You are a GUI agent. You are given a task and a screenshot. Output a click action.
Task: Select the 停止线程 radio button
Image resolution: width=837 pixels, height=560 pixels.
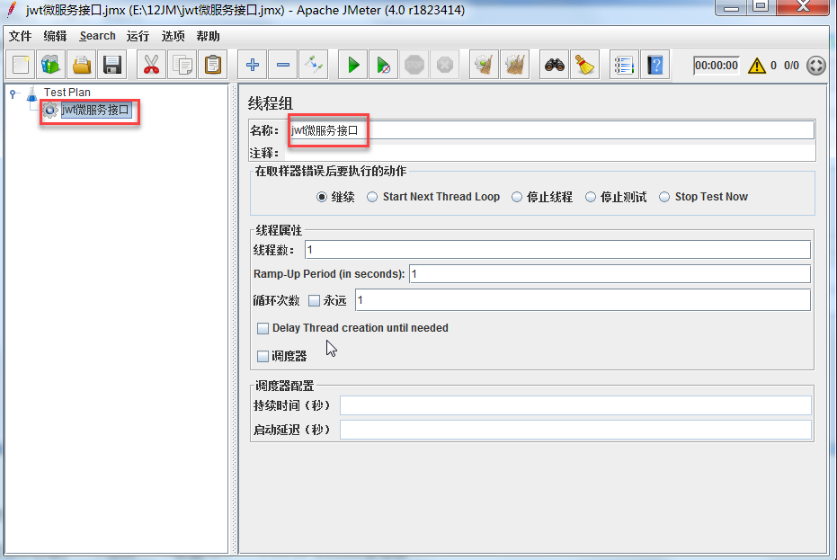point(517,197)
